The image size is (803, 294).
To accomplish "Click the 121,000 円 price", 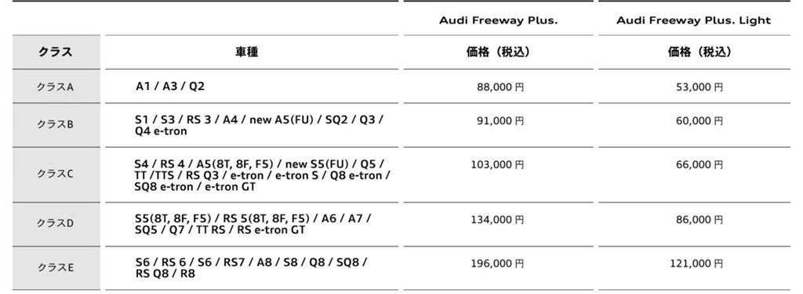I will pos(696,264).
